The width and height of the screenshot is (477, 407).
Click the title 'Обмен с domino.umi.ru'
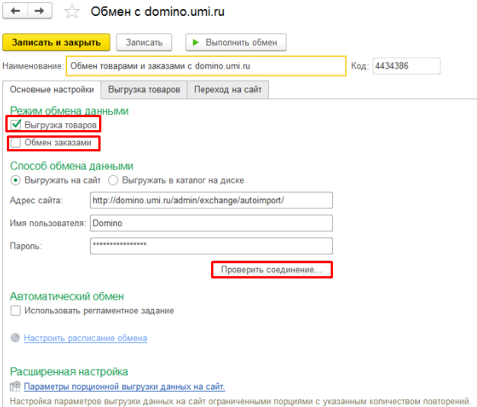158,12
